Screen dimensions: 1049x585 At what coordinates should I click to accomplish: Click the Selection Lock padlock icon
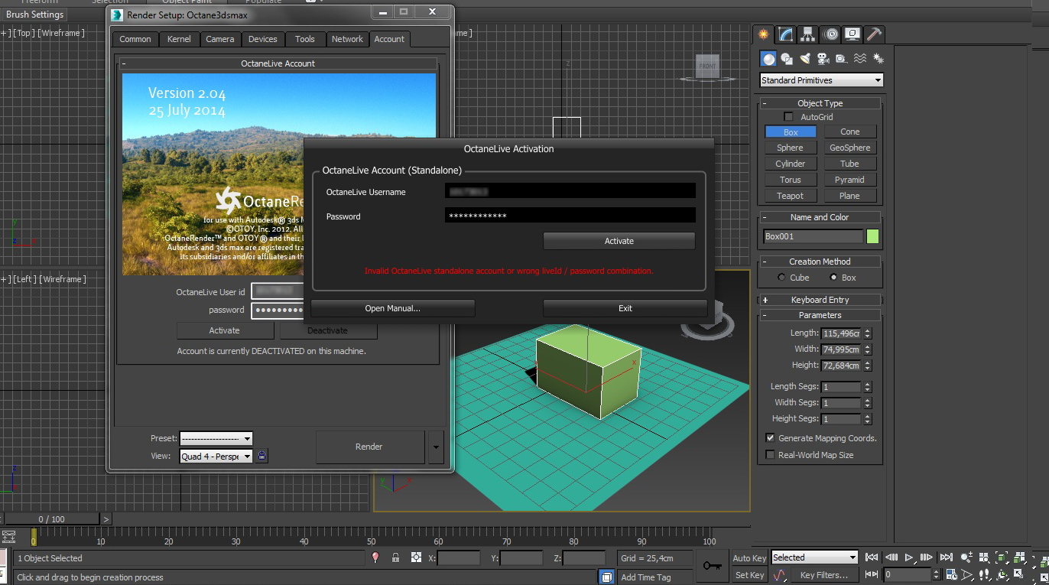click(395, 558)
